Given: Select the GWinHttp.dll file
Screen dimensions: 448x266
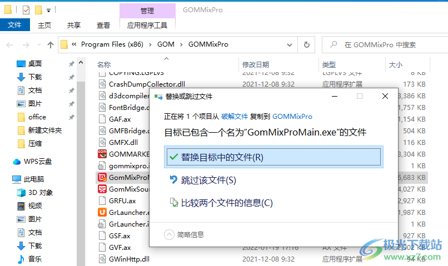Looking at the screenshot, I should point(129,259).
